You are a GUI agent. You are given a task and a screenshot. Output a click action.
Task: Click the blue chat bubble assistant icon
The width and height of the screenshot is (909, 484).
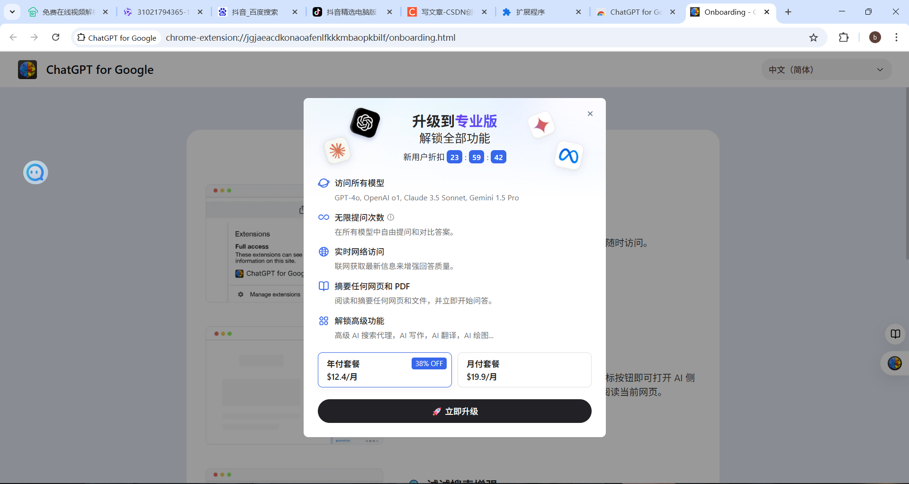(x=36, y=172)
